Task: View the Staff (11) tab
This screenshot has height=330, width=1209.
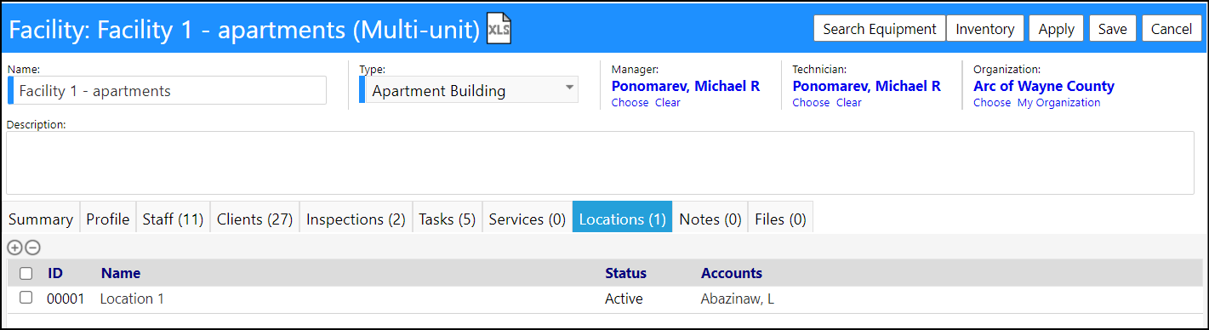Action: click(x=173, y=219)
